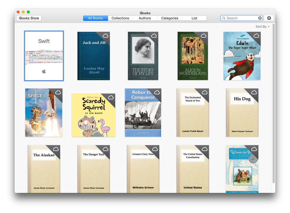The height and width of the screenshot is (213, 290).
Task: Expand the Sort By dropdown
Action: click(262, 27)
